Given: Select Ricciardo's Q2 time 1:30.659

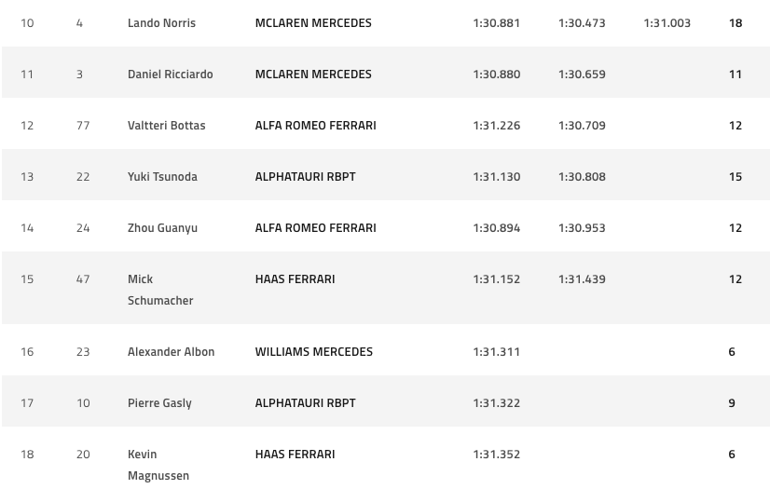Looking at the screenshot, I should pyautogui.click(x=582, y=75).
